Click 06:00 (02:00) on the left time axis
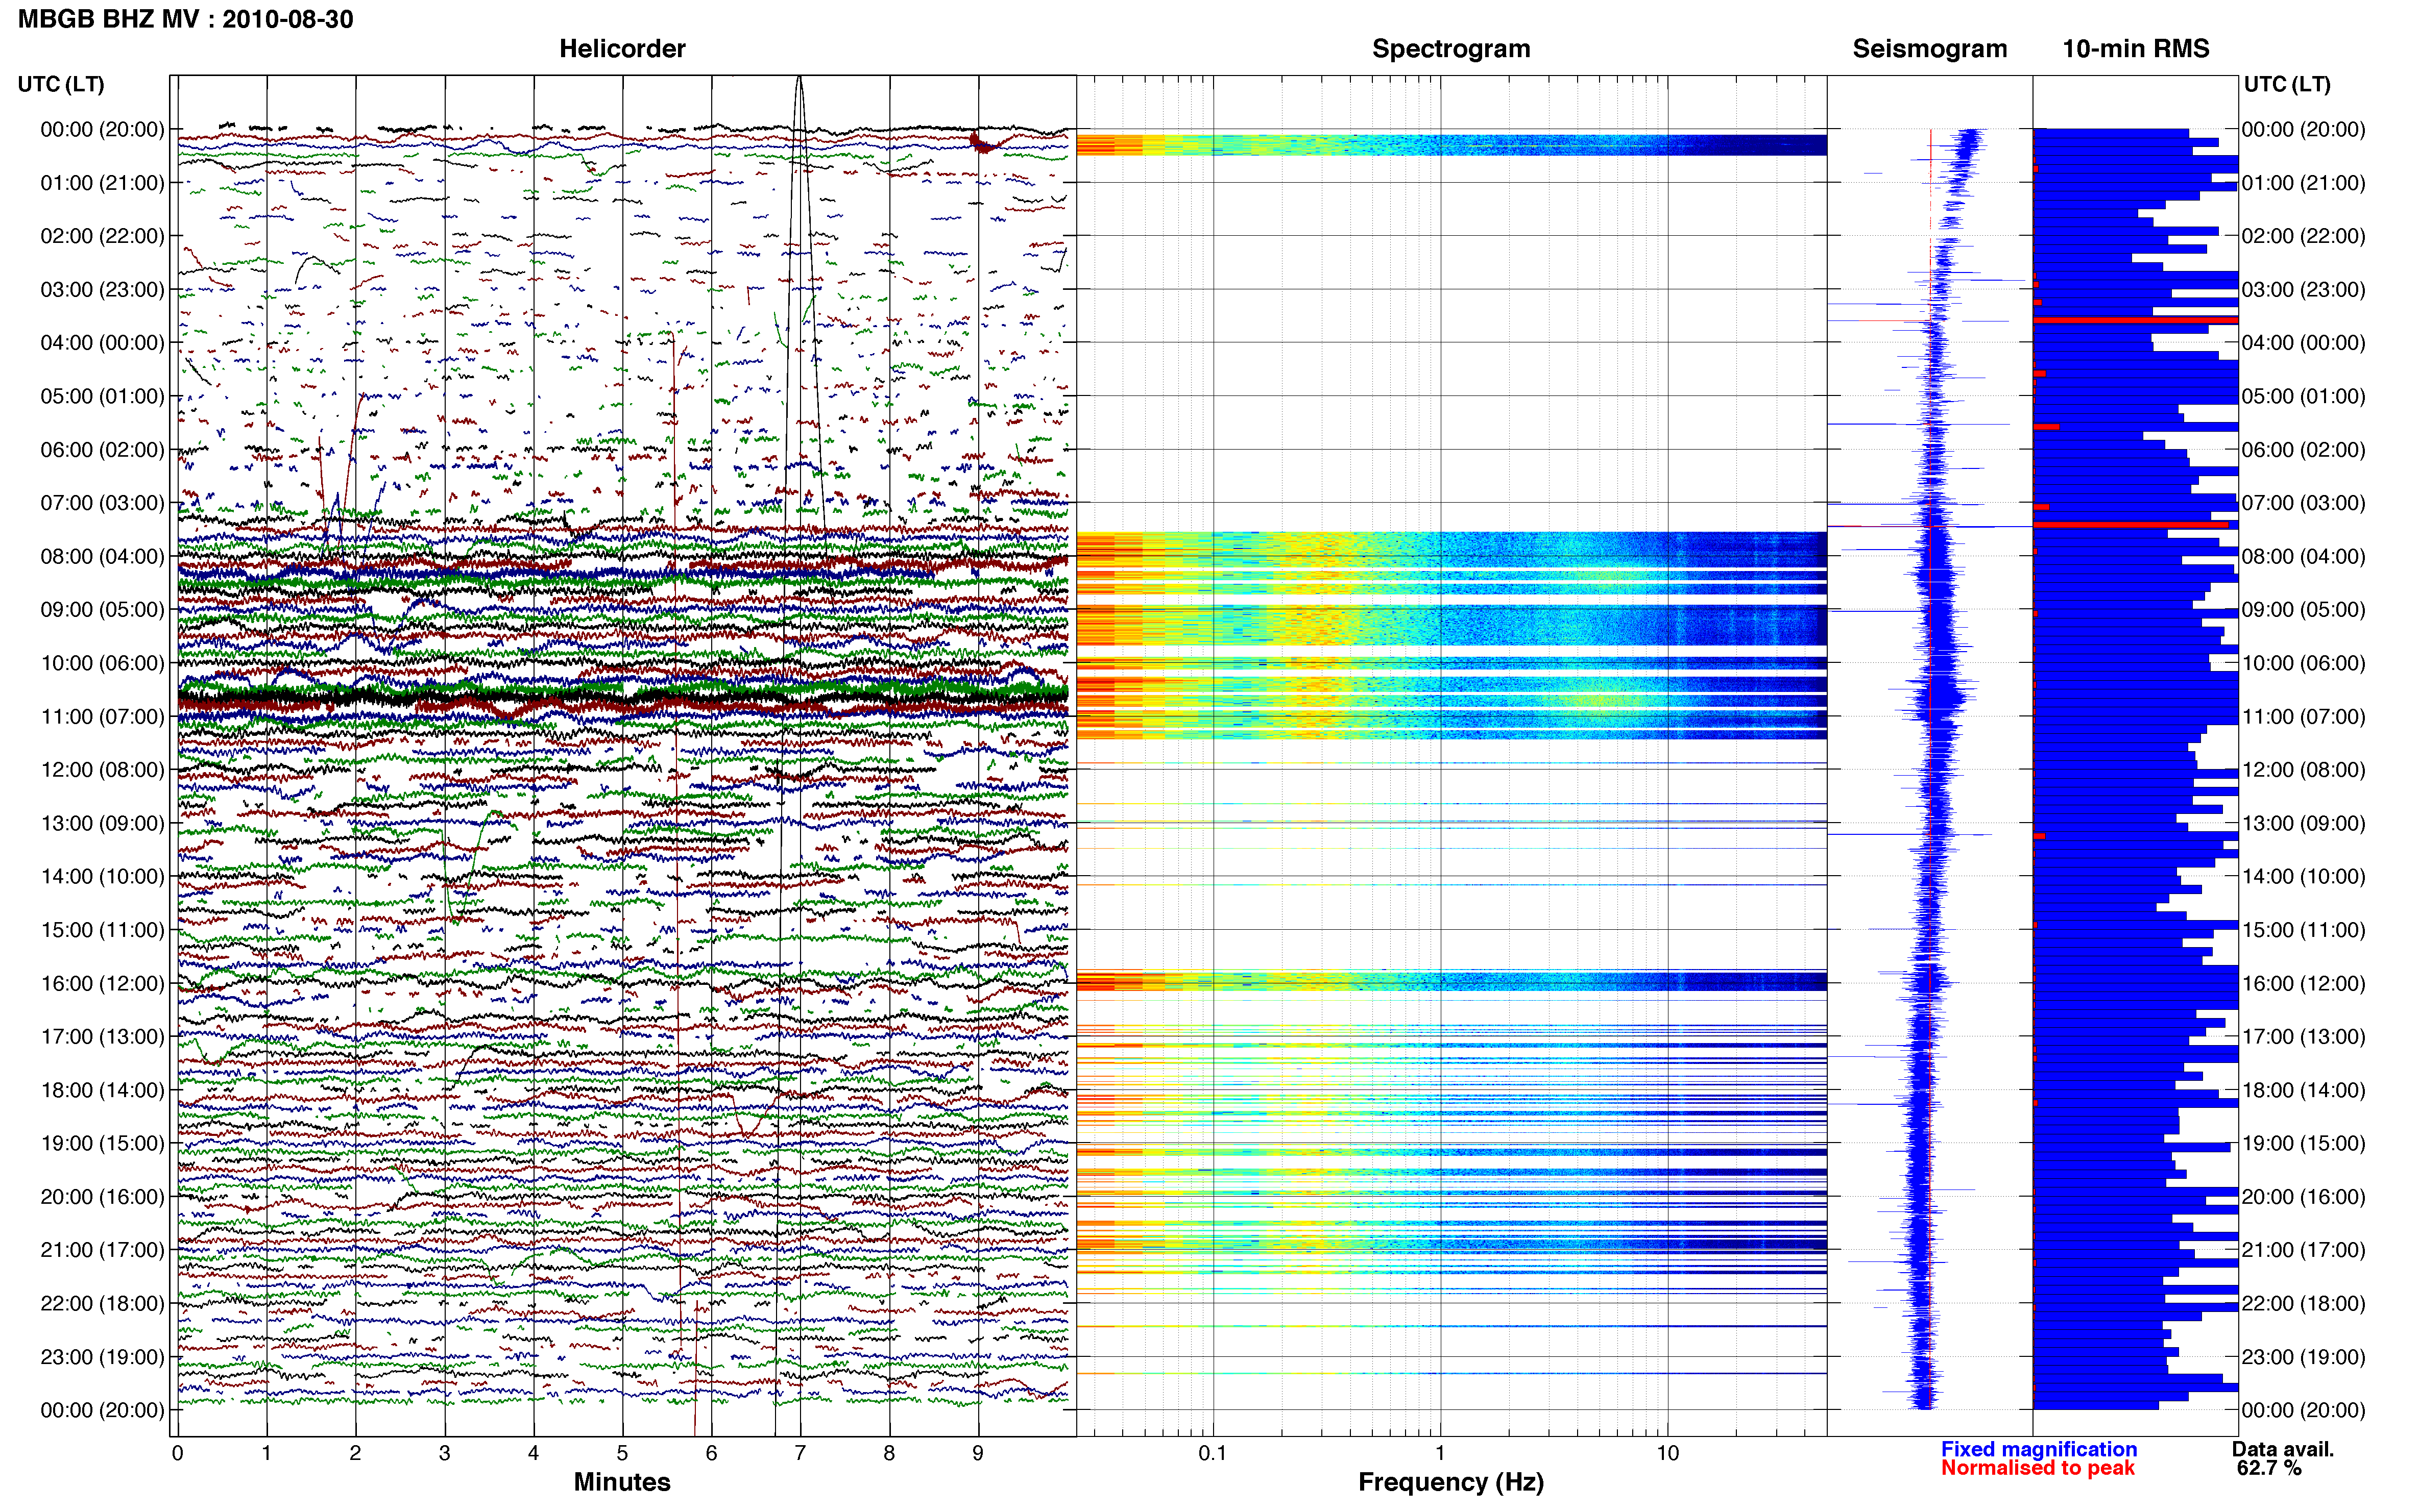 click(102, 450)
